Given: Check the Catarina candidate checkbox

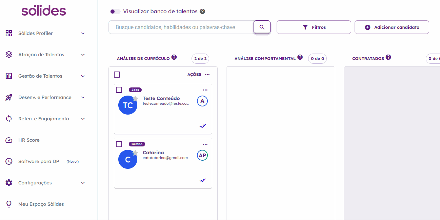Looking at the screenshot, I should pyautogui.click(x=119, y=144).
